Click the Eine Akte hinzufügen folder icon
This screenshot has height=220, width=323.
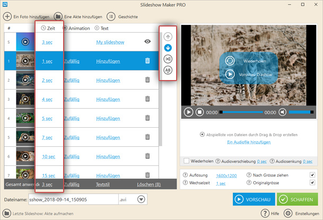tap(58, 16)
